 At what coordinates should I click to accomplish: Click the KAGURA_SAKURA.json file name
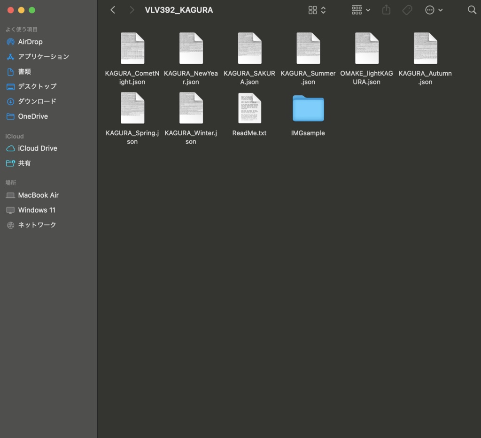pyautogui.click(x=249, y=78)
